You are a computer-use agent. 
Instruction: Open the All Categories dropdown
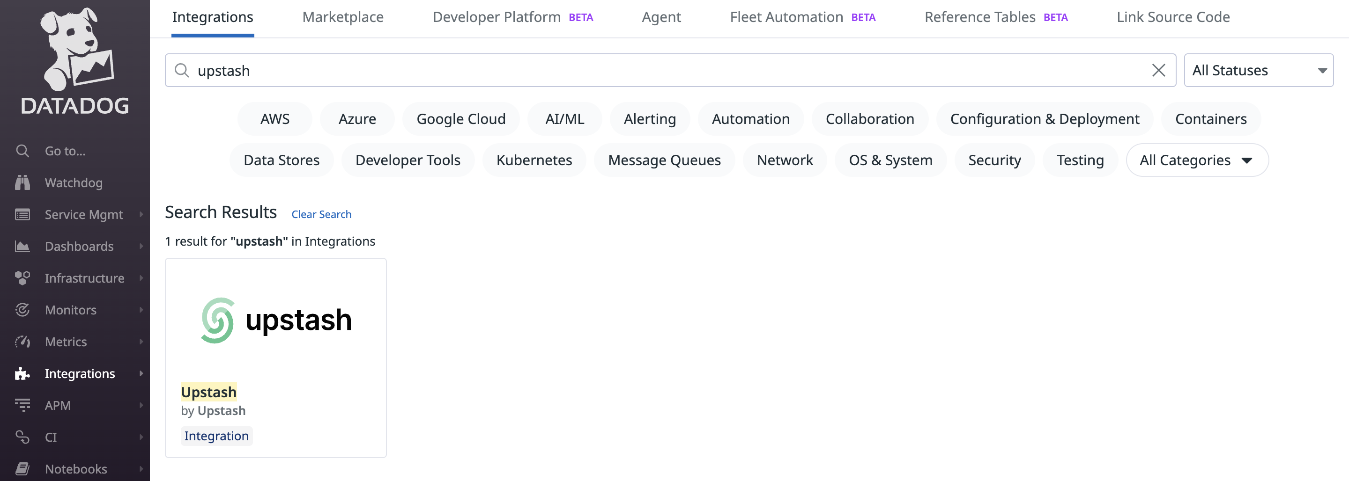coord(1197,160)
